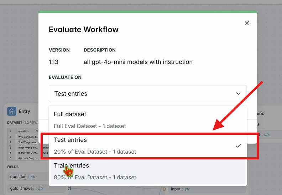Screen dimensions: 282x195
Task: Open dataset row 2 The Wings
Action: [28, 142]
